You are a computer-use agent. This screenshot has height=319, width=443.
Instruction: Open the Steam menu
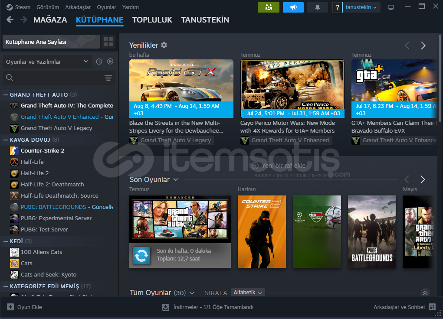(23, 7)
